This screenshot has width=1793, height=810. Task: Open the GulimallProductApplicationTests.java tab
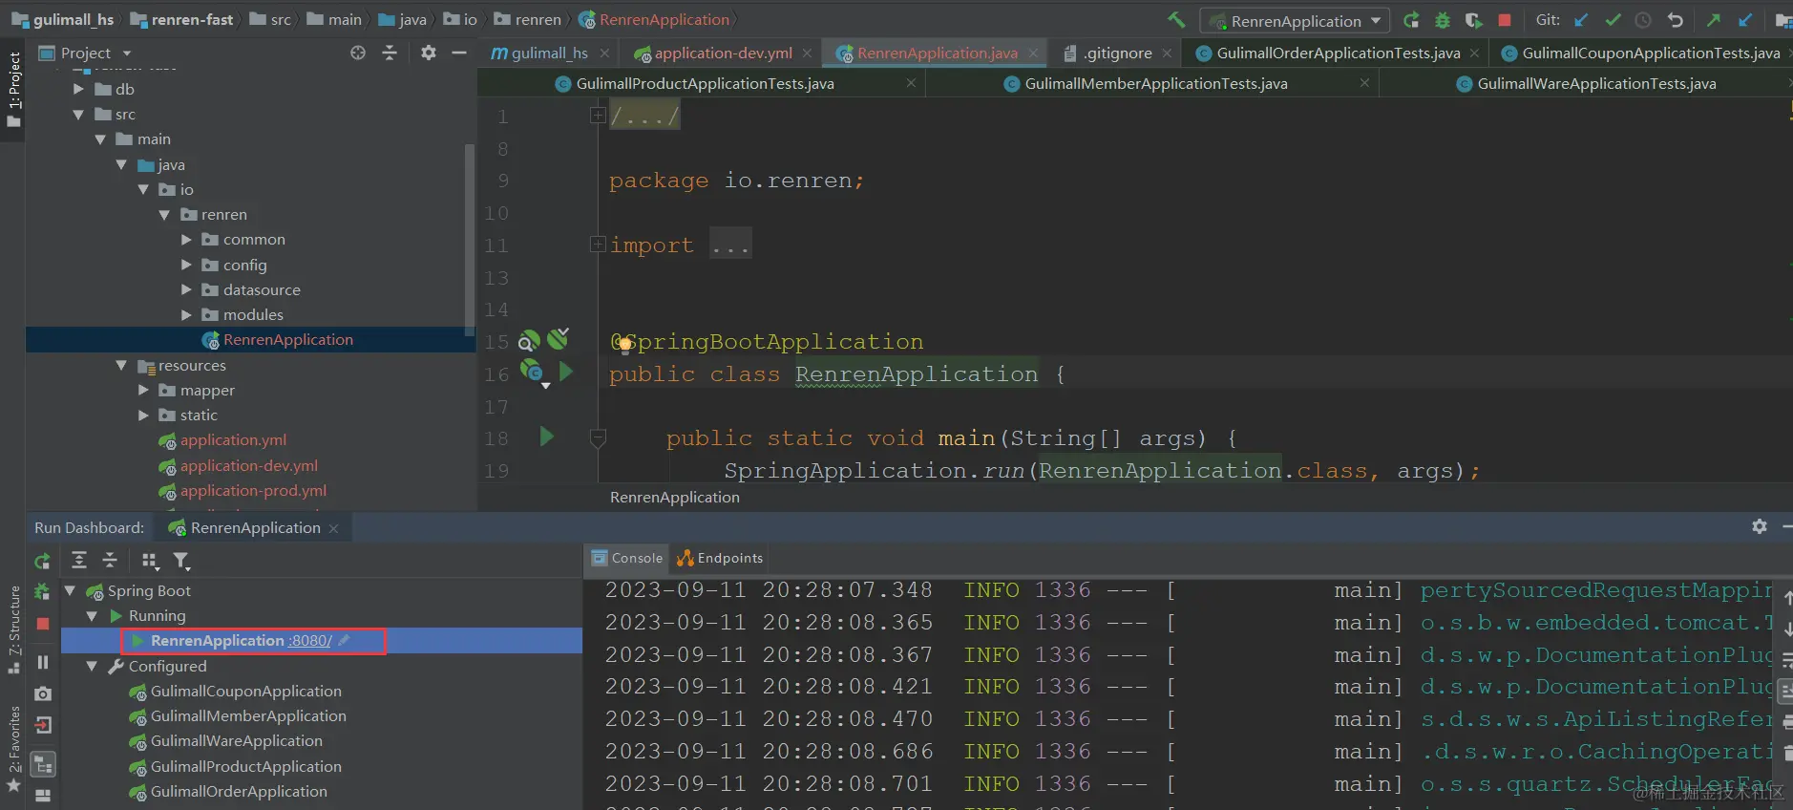[x=705, y=84]
